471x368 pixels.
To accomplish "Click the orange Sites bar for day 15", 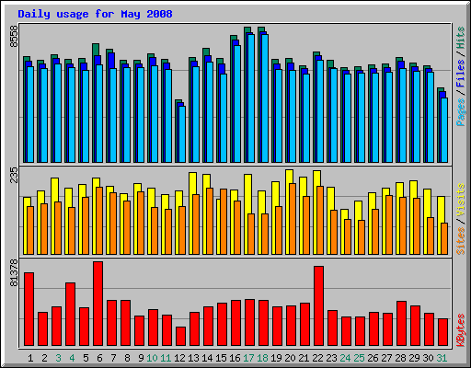I will point(224,222).
